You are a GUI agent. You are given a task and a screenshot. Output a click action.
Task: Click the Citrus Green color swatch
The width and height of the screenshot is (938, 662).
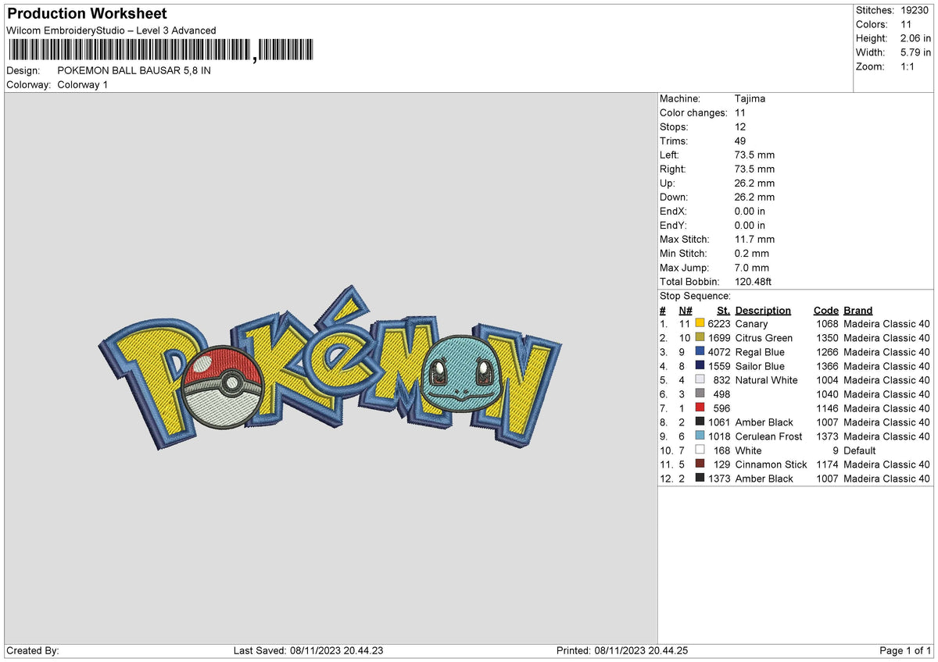click(x=700, y=337)
